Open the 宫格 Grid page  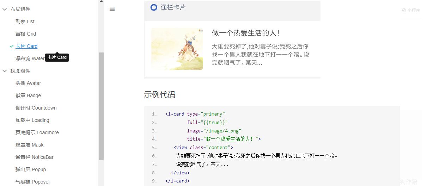tap(26, 34)
